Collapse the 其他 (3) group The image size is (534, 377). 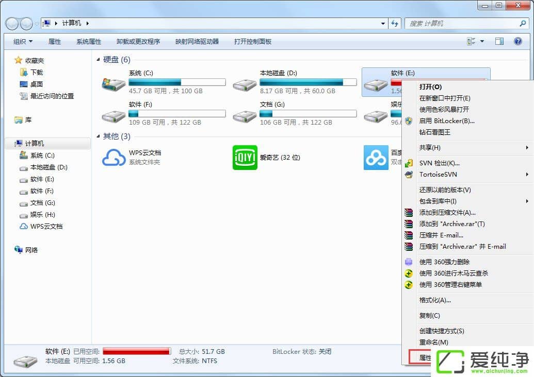[99, 136]
